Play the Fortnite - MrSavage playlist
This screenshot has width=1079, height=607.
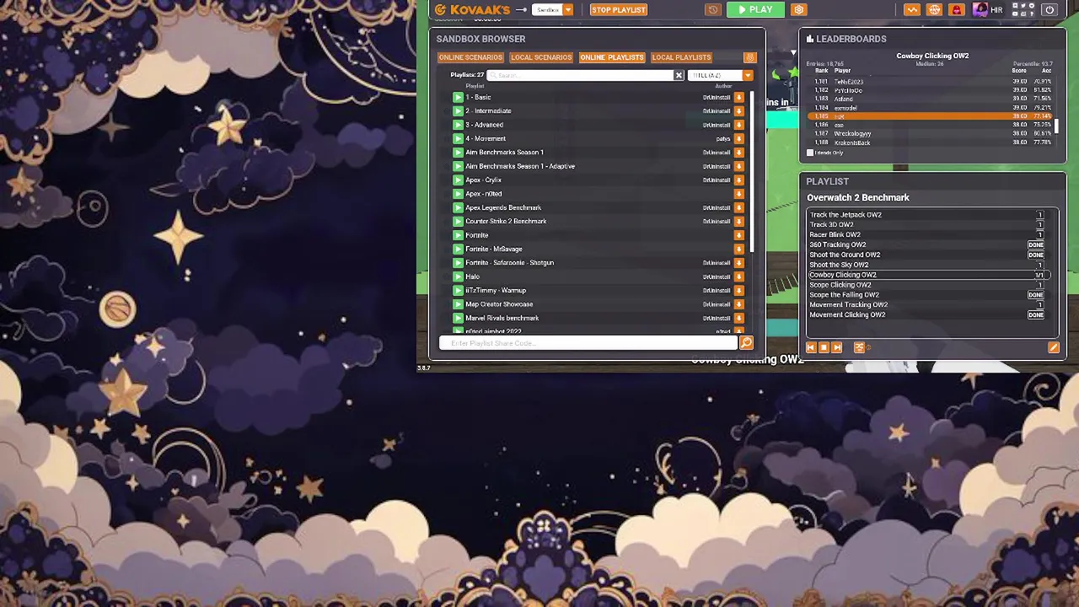(458, 249)
